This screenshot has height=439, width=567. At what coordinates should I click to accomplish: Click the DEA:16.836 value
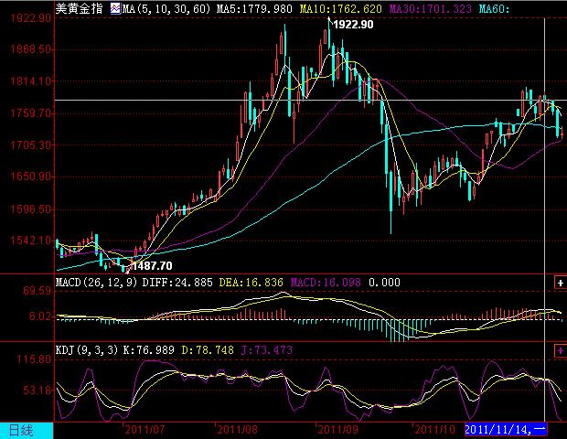tap(251, 282)
